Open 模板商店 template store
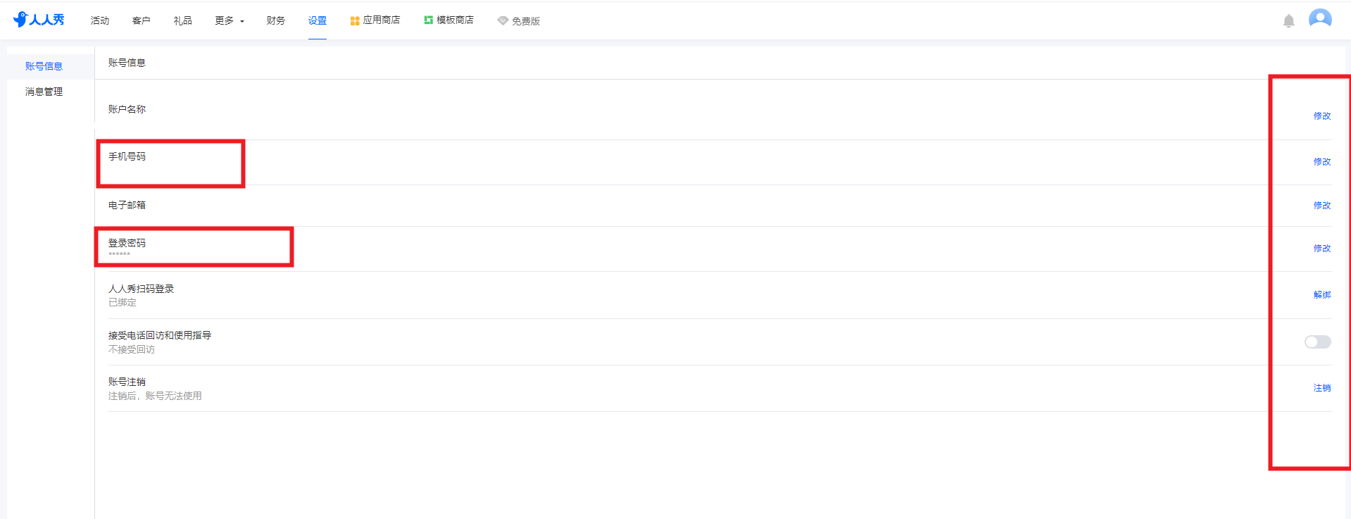Image resolution: width=1351 pixels, height=519 pixels. [448, 20]
